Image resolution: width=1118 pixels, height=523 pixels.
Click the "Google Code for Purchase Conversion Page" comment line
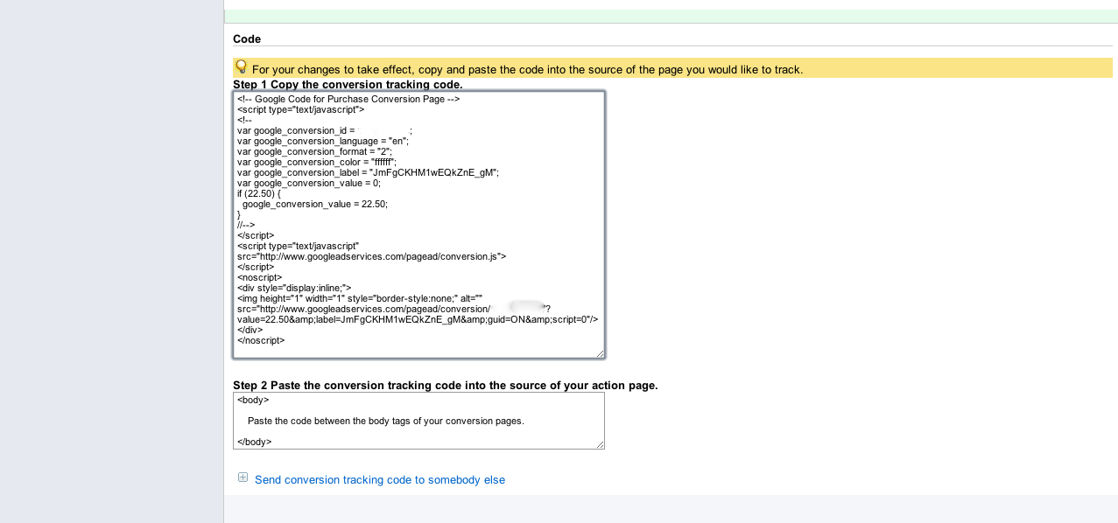[348, 99]
